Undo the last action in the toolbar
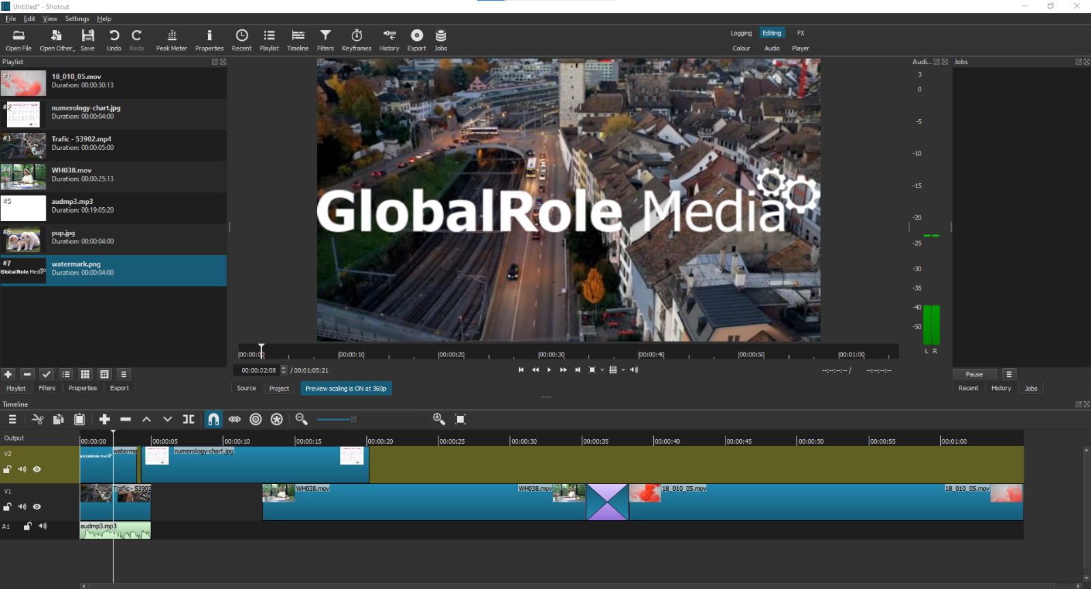Image resolution: width=1091 pixels, height=589 pixels. coord(114,40)
